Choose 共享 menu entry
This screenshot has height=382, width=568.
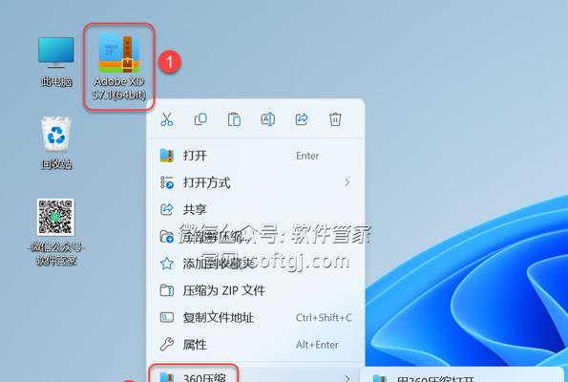point(256,209)
